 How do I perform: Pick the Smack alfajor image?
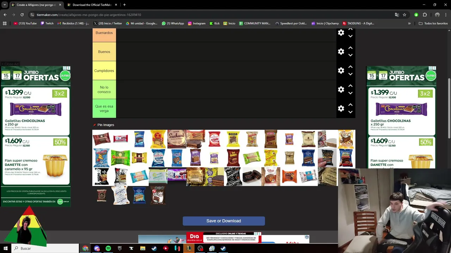(289, 176)
